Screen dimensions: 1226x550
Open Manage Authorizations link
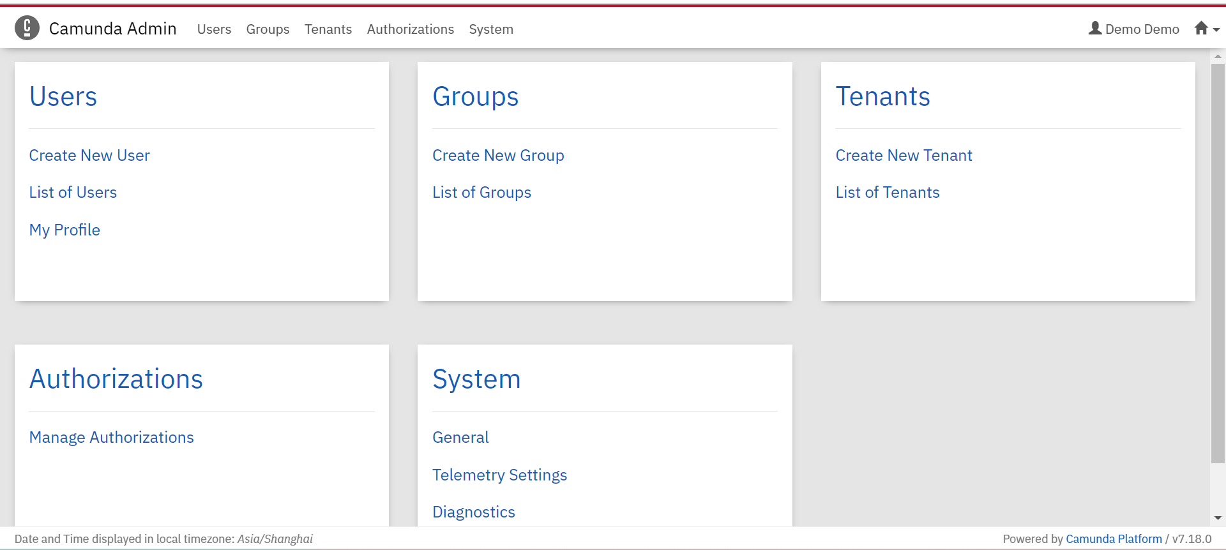coord(111,438)
